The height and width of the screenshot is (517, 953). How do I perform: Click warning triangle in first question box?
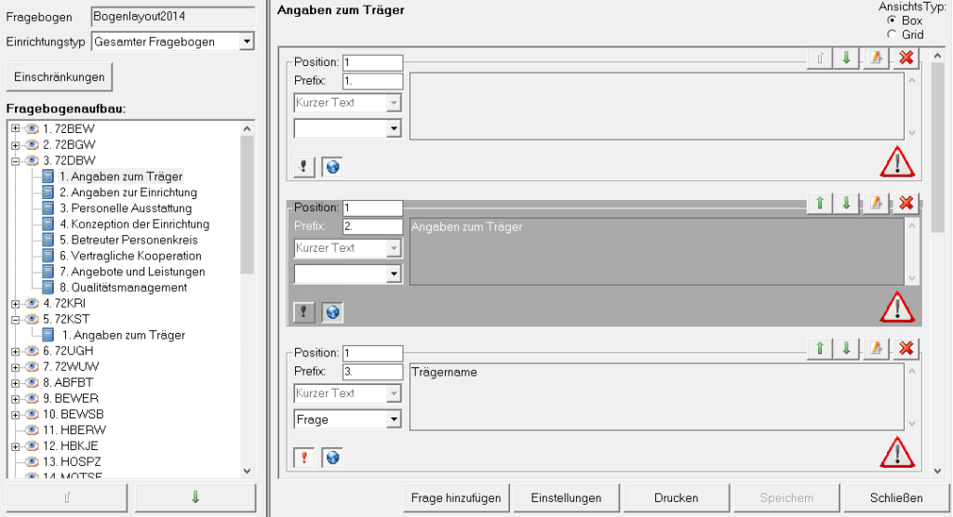(x=897, y=162)
